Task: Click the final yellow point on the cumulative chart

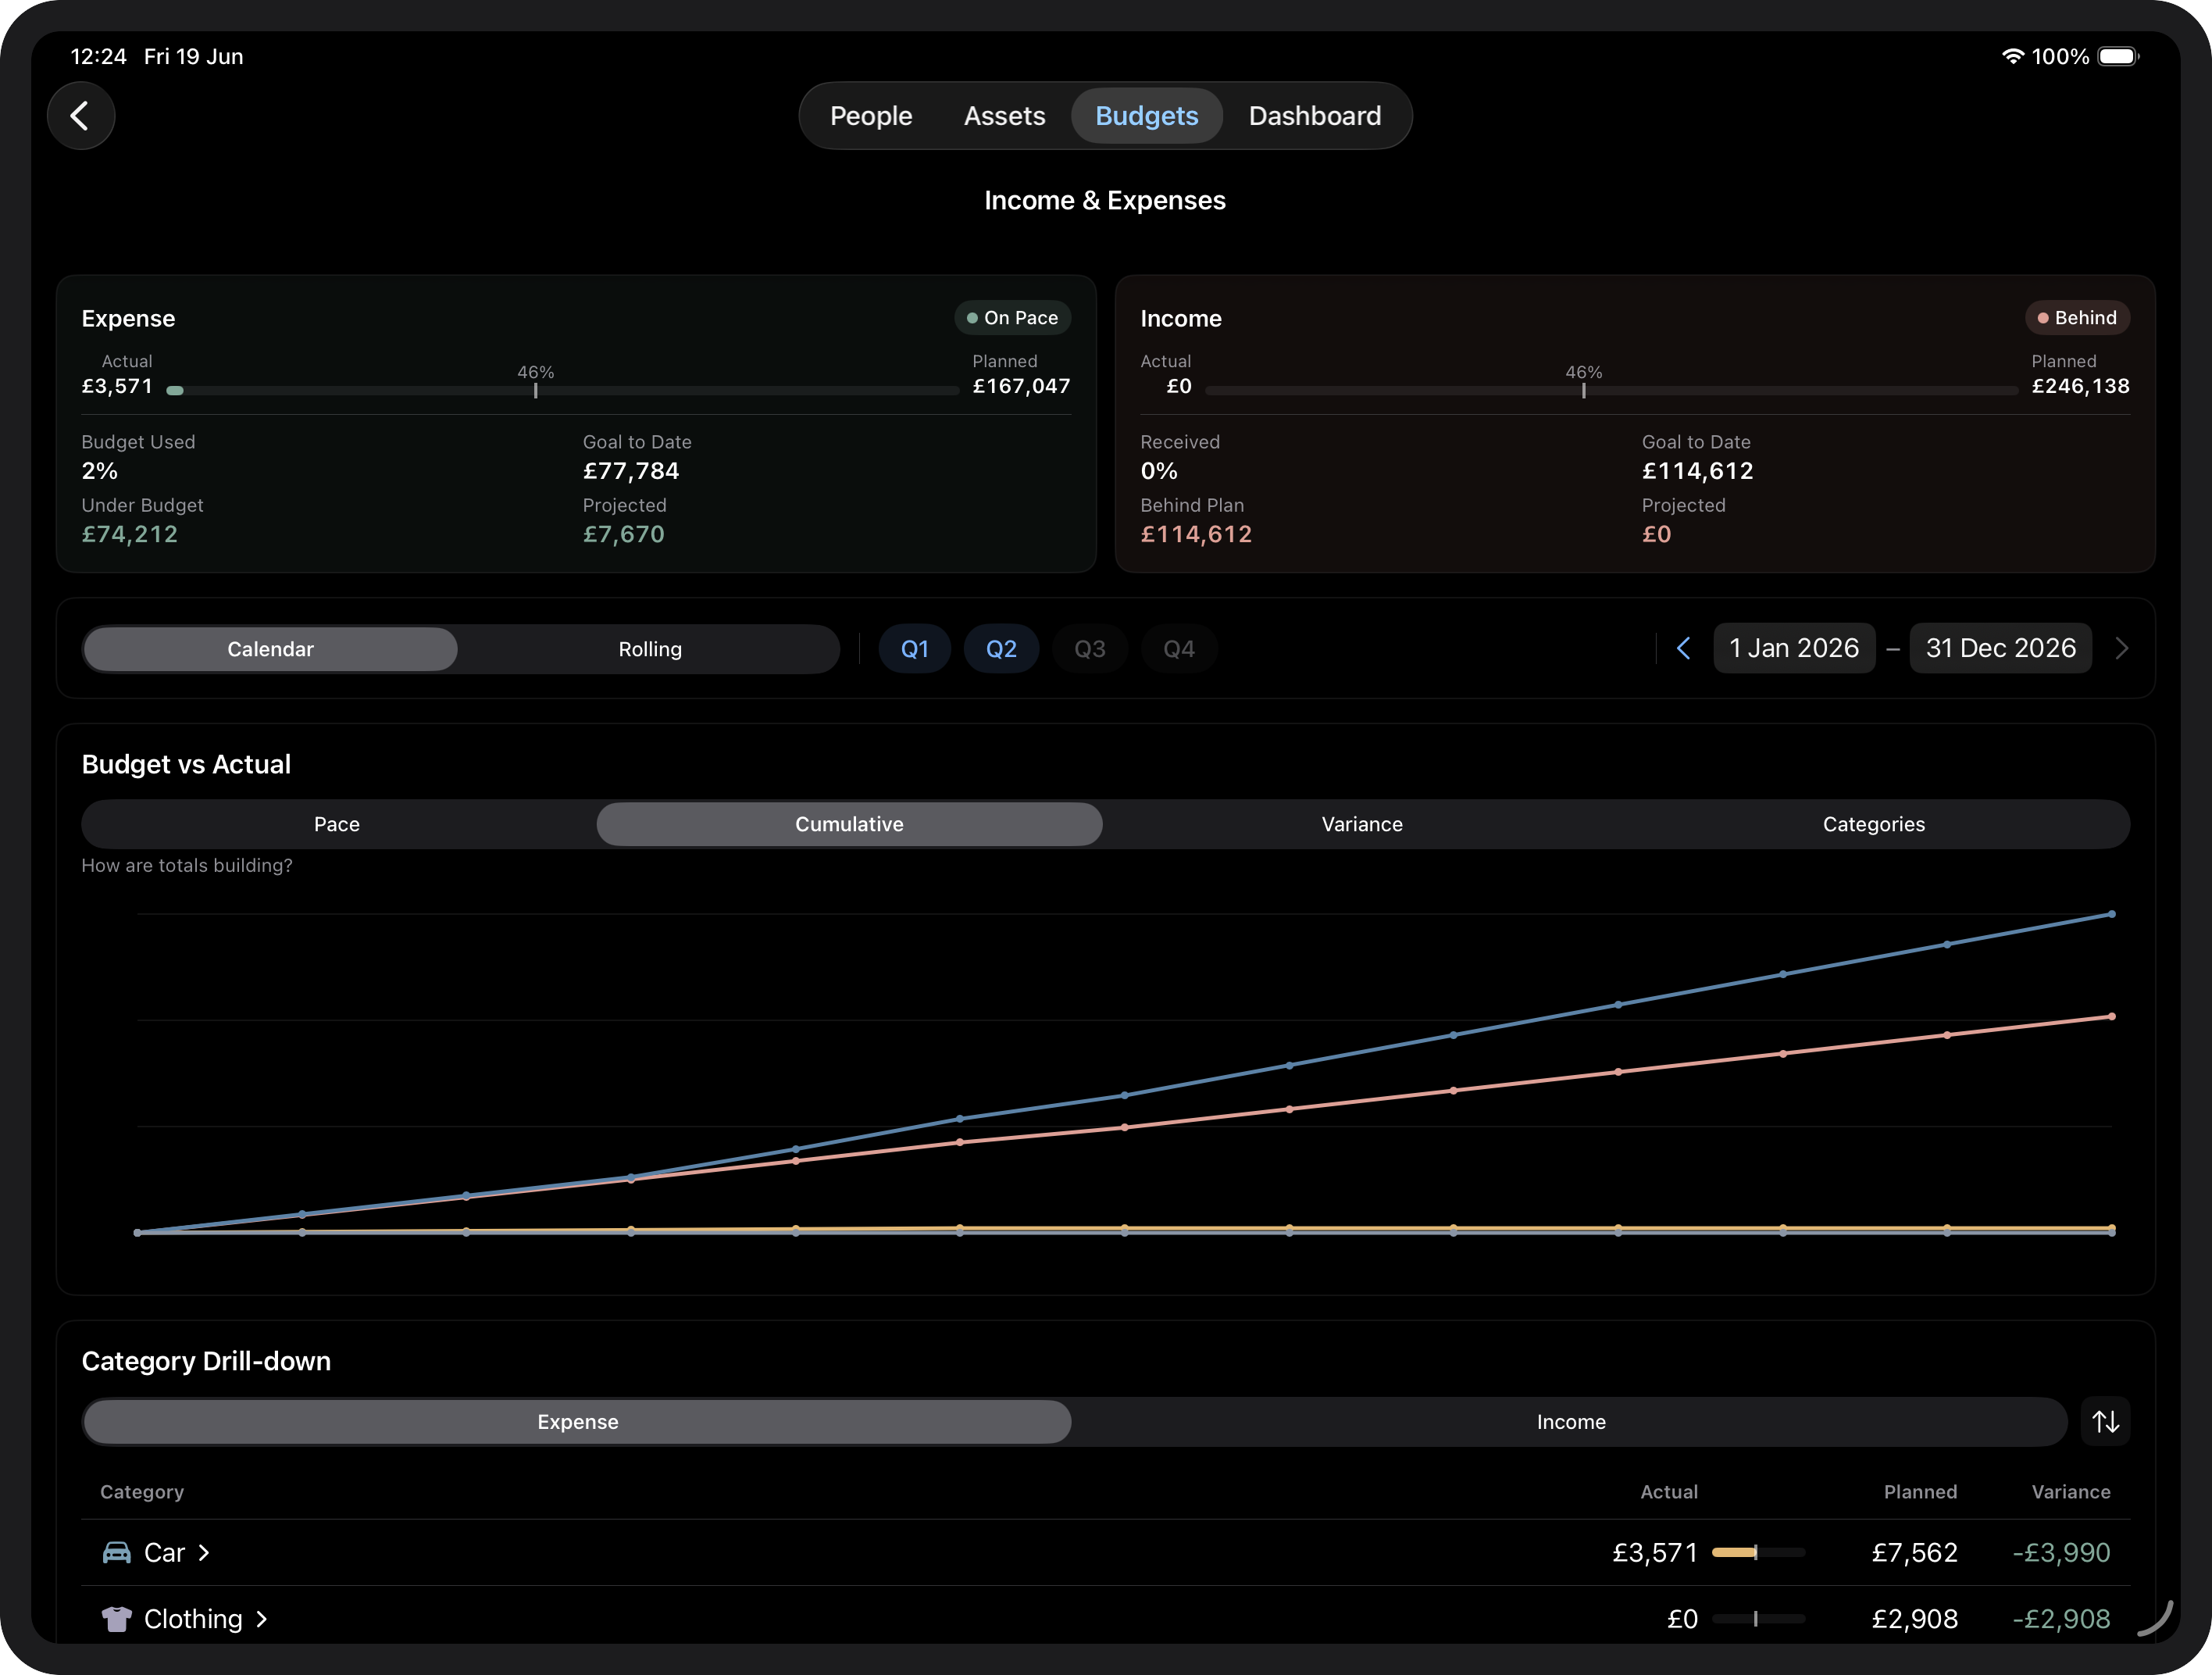Action: [x=2111, y=1227]
